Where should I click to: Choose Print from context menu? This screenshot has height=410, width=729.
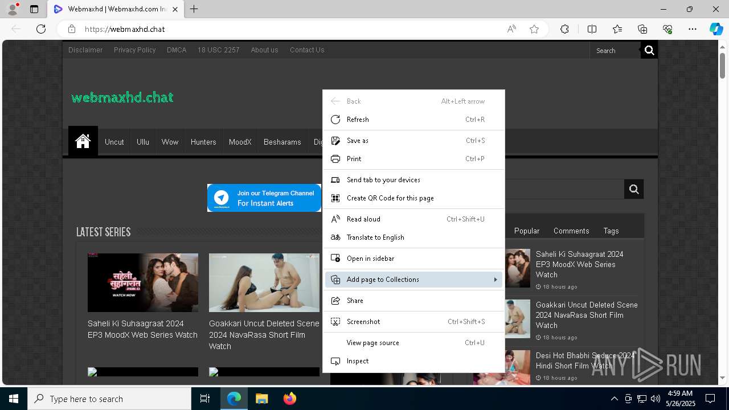click(413, 159)
